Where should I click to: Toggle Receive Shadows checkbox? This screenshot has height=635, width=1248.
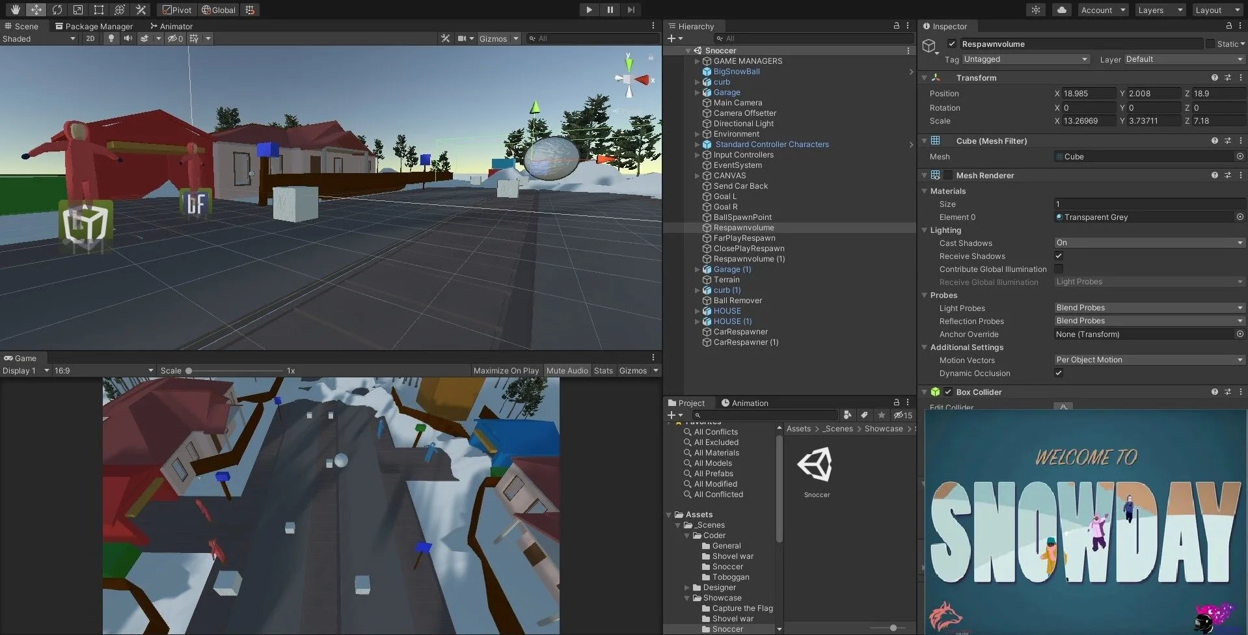click(x=1059, y=256)
